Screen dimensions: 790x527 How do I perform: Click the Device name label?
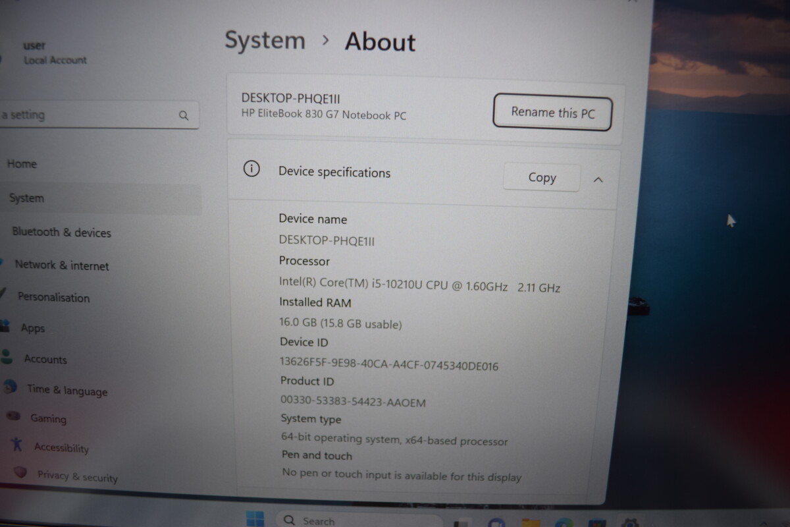pos(313,219)
